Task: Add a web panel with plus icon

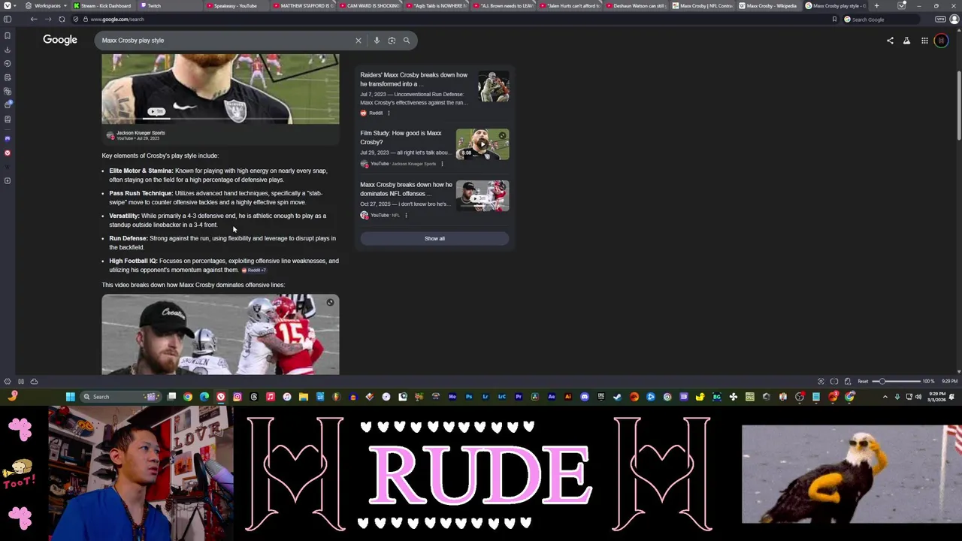Action: coord(8,181)
